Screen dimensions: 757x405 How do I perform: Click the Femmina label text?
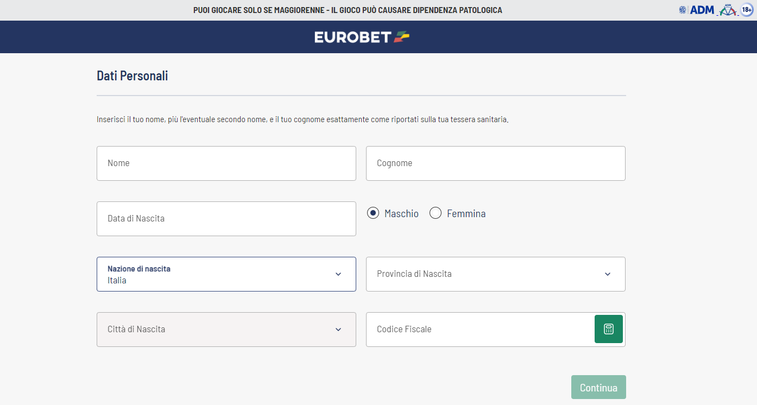tap(466, 214)
